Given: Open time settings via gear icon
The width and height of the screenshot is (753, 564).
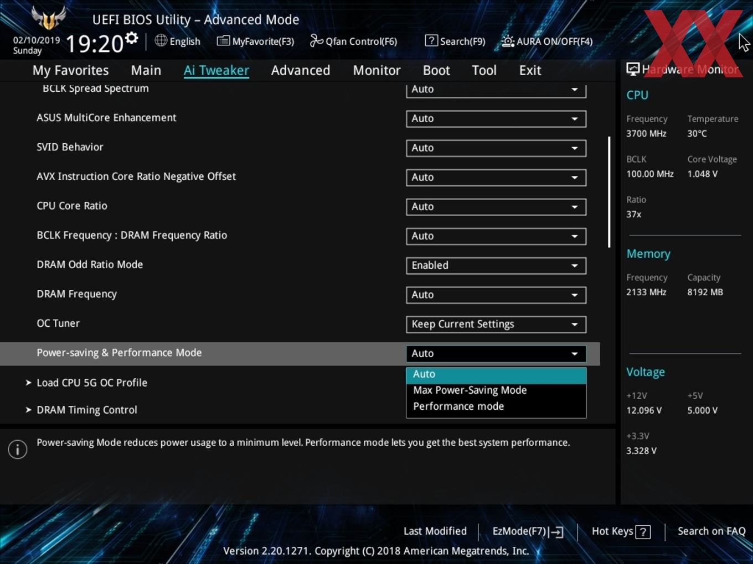Looking at the screenshot, I should pos(132,38).
